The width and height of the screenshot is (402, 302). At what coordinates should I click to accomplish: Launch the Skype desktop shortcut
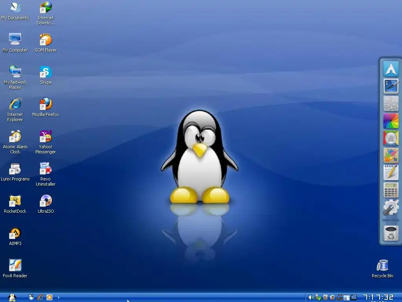(x=46, y=75)
